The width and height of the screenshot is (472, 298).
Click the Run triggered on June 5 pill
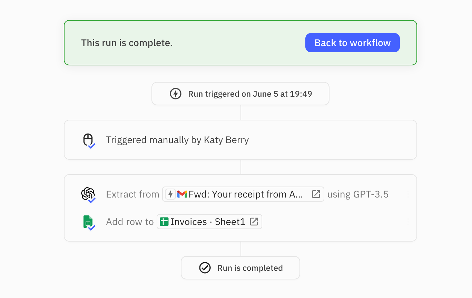pyautogui.click(x=250, y=94)
